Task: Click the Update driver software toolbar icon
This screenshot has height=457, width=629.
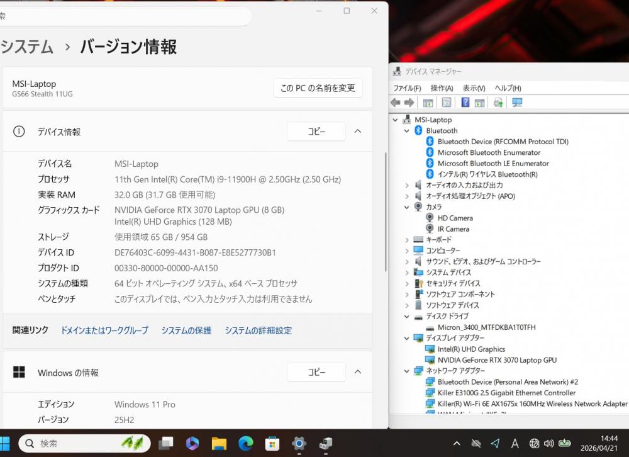Action: pyautogui.click(x=498, y=103)
